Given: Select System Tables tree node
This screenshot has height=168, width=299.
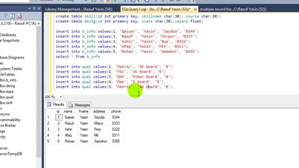Looking at the screenshot, I should (11, 69).
